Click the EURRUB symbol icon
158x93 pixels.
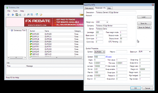pyautogui.click(x=31, y=39)
